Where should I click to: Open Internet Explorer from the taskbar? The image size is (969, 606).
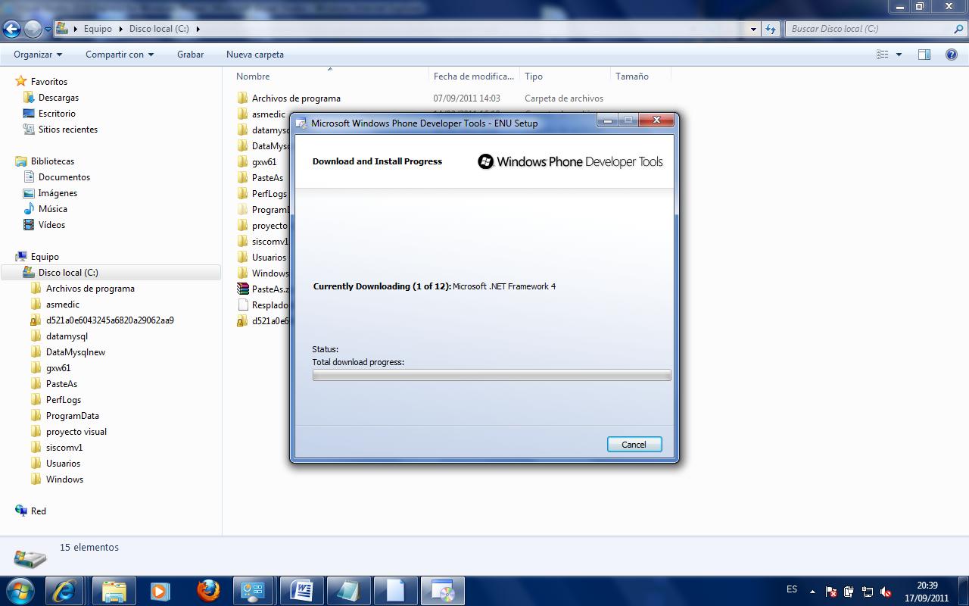point(64,591)
